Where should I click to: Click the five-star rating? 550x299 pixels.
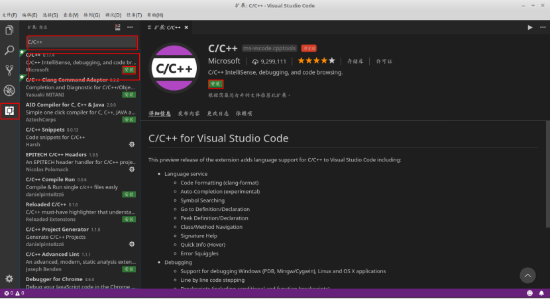tap(316, 61)
